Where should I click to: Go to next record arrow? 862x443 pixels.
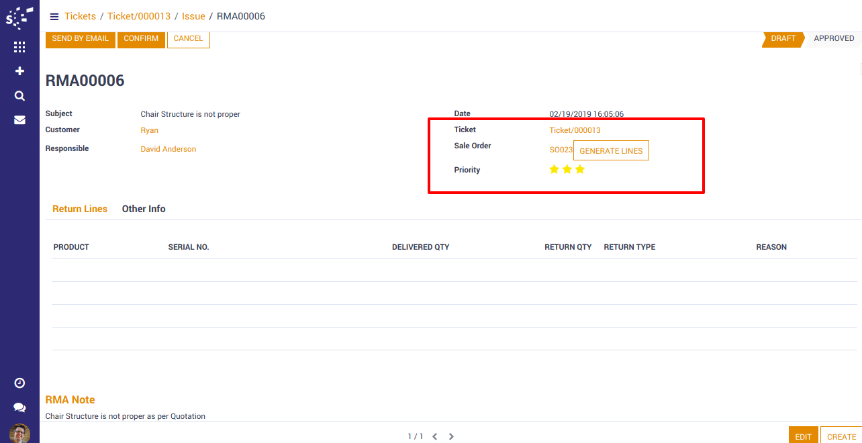tap(451, 437)
